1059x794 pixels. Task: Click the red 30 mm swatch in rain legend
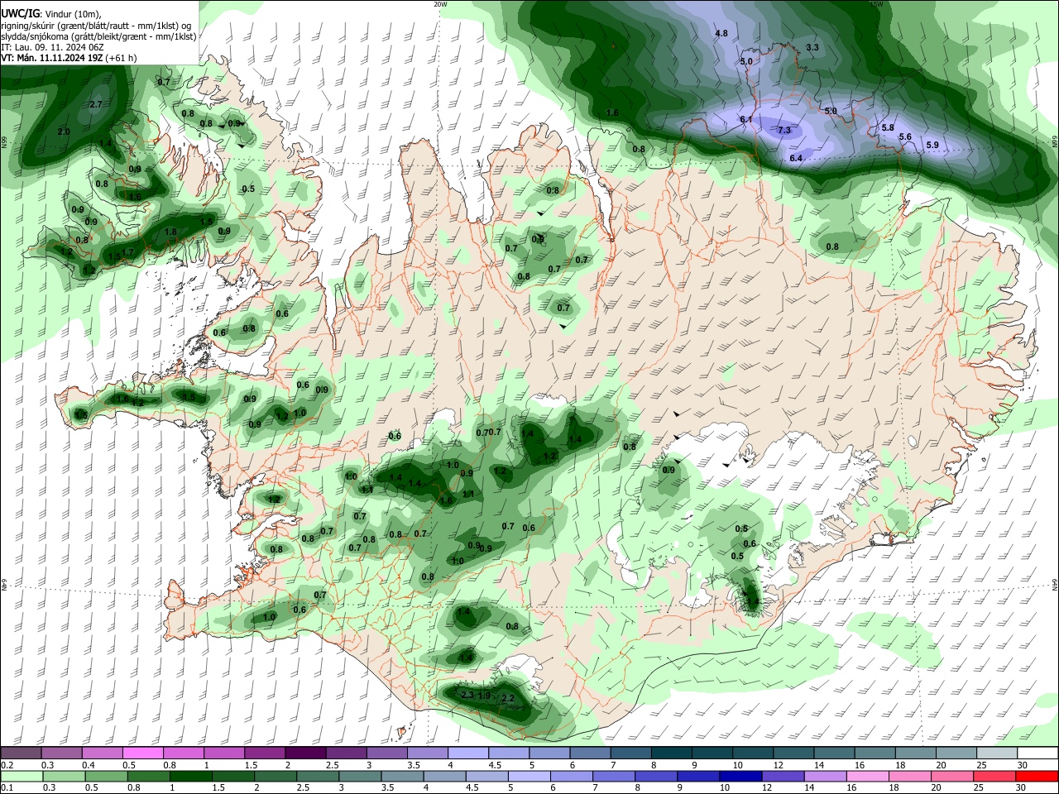tap(1038, 777)
